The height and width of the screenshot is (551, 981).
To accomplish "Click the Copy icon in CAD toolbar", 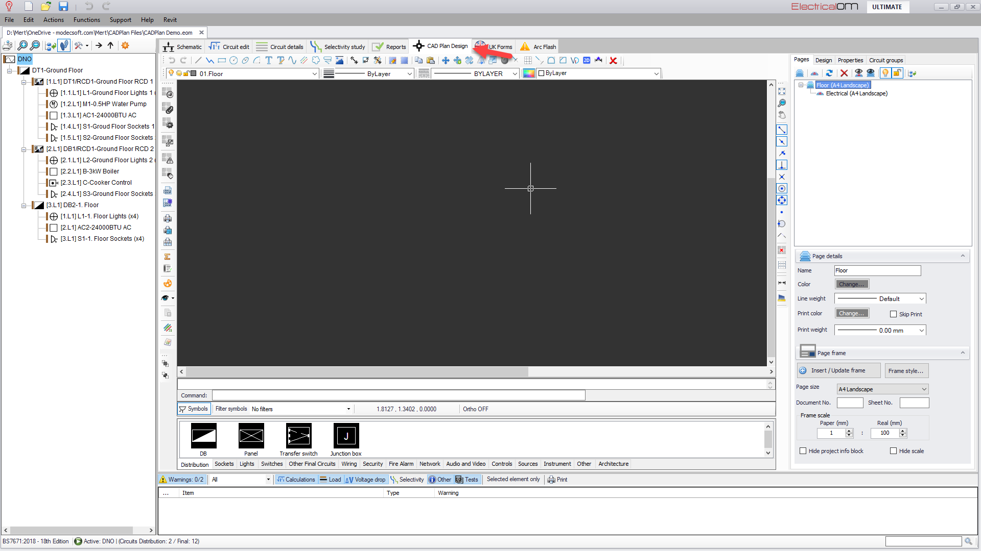I will 418,60.
